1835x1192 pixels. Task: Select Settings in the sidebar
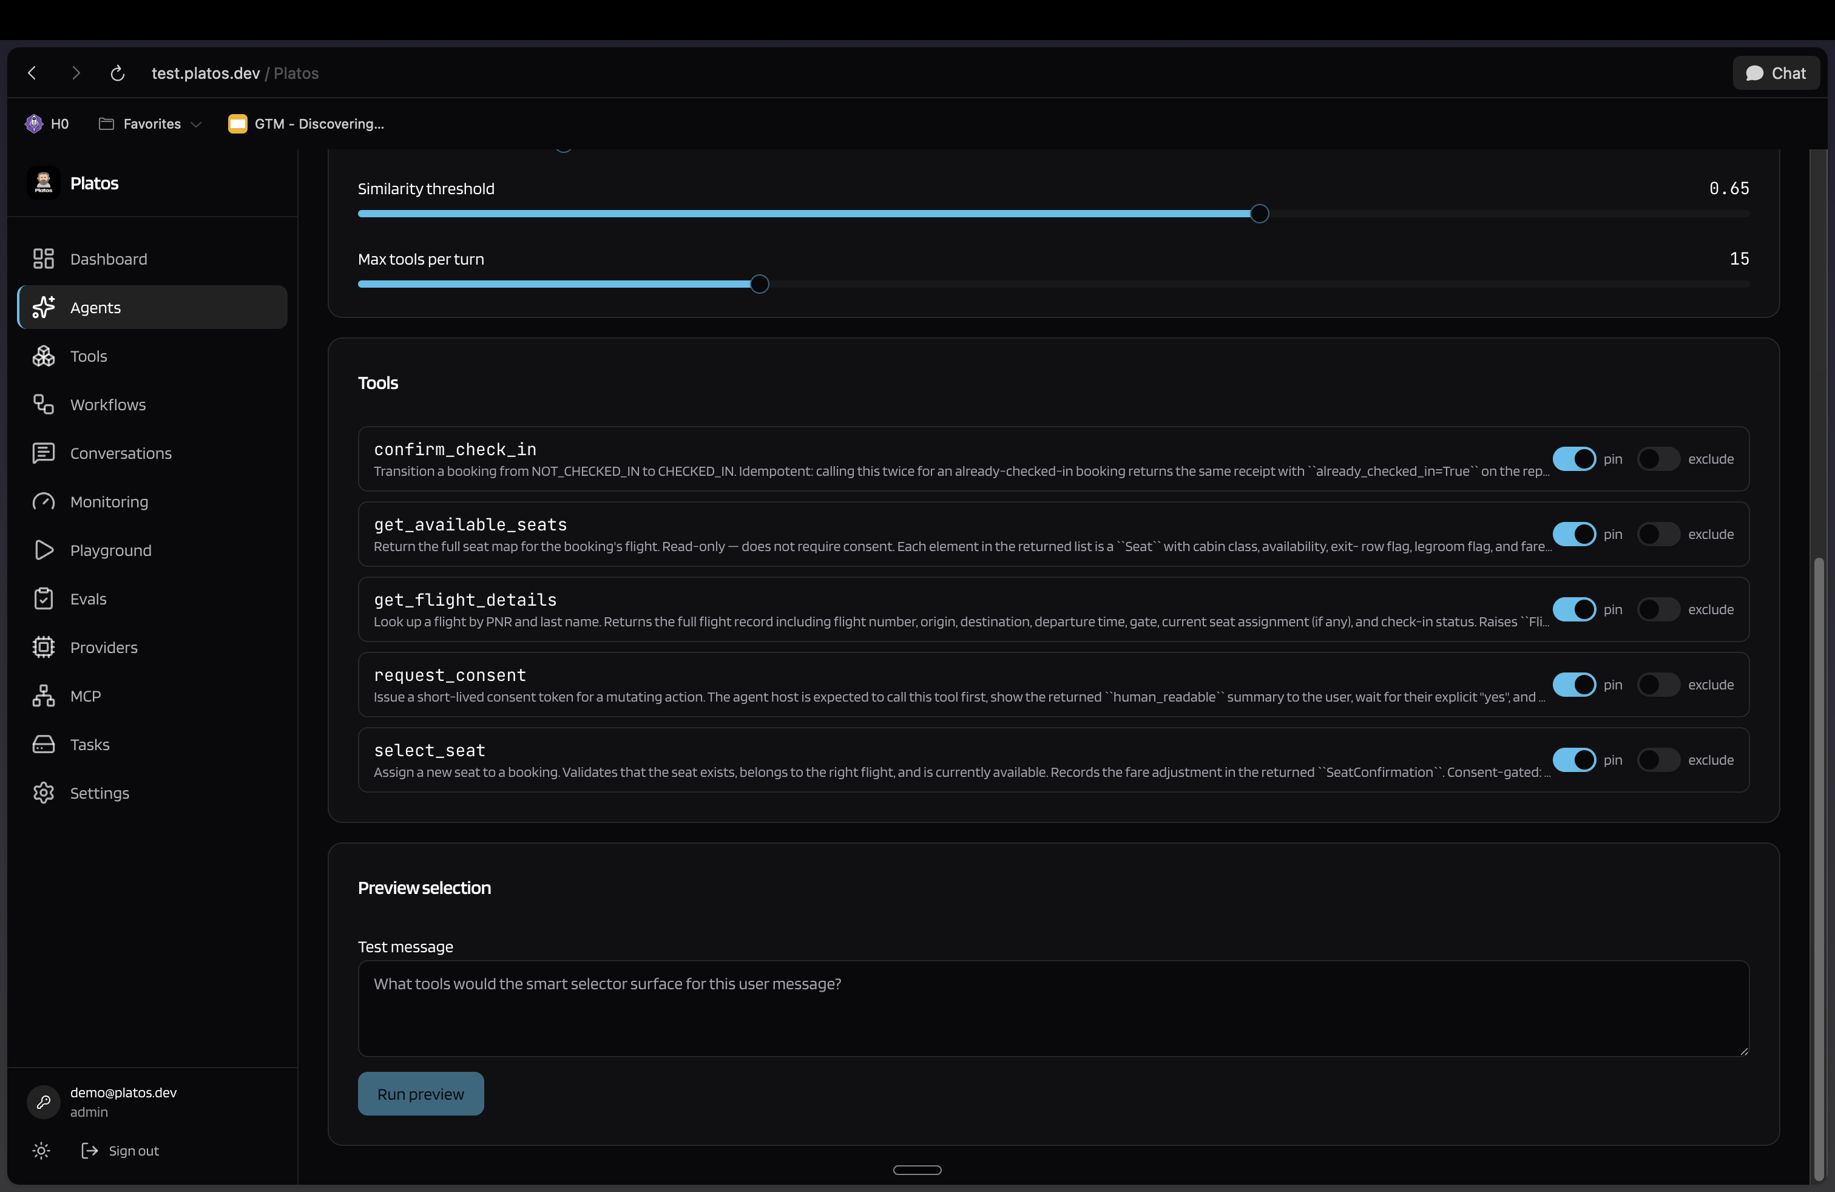click(x=100, y=793)
